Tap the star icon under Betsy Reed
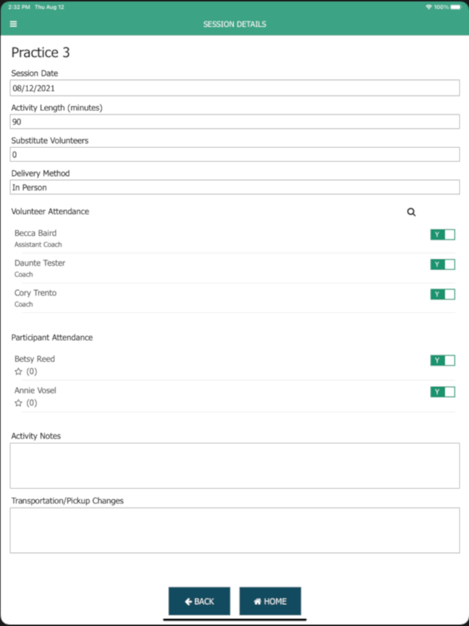 [x=18, y=372]
